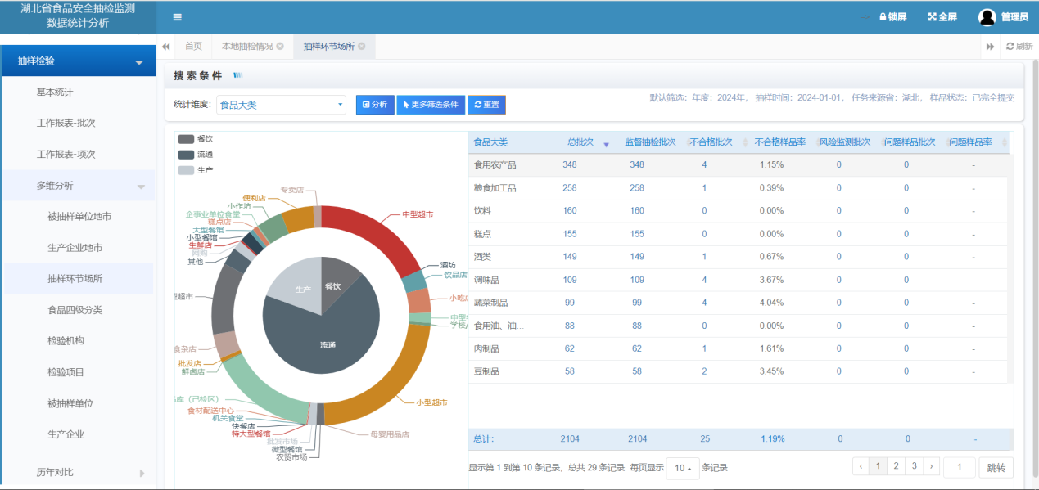This screenshot has height=490, width=1039.
Task: Toggle 流通 legend series
Action: (195, 155)
